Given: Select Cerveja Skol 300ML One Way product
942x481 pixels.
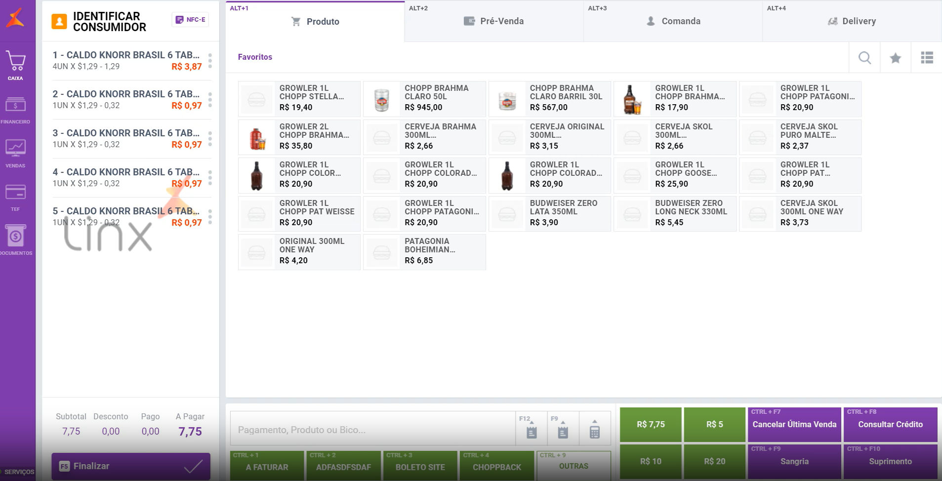Looking at the screenshot, I should click(800, 214).
